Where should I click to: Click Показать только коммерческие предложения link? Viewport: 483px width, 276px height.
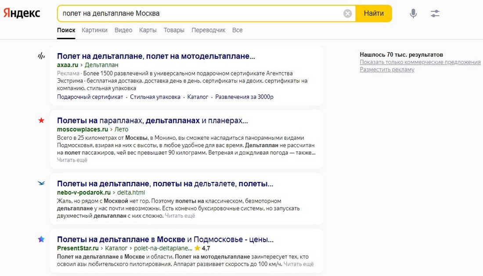420,62
